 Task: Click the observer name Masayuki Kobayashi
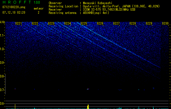pyautogui.click(x=98, y=3)
